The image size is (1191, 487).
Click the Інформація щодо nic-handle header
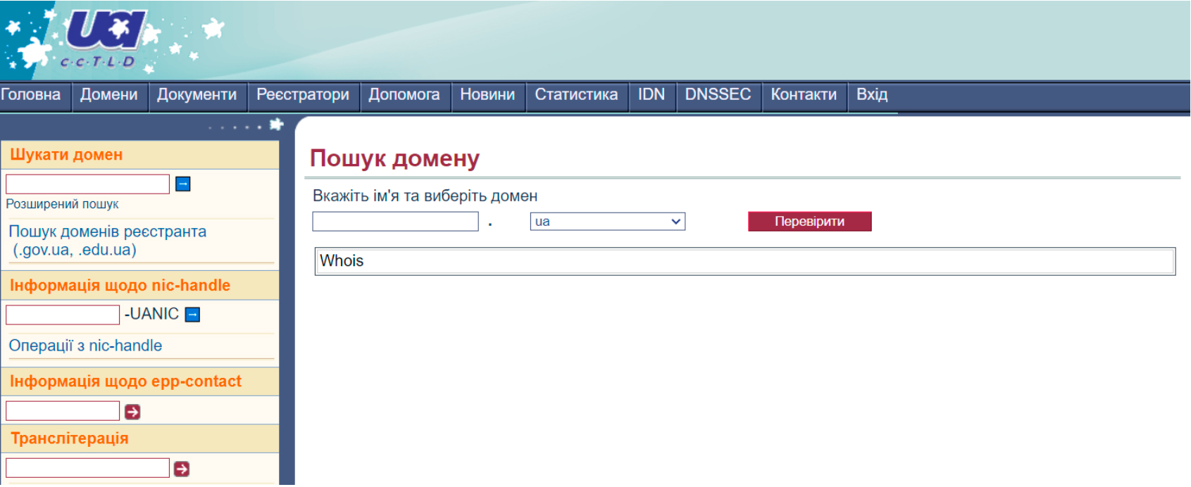140,286
